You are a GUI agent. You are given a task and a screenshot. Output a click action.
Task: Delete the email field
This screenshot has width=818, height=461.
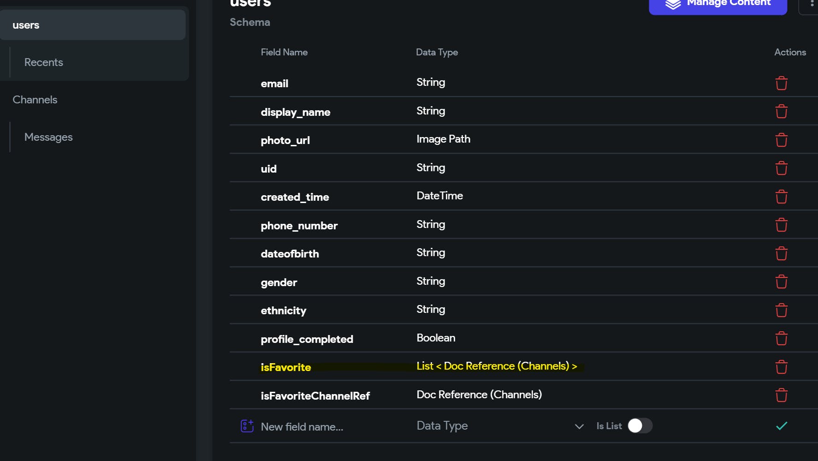[x=781, y=84]
